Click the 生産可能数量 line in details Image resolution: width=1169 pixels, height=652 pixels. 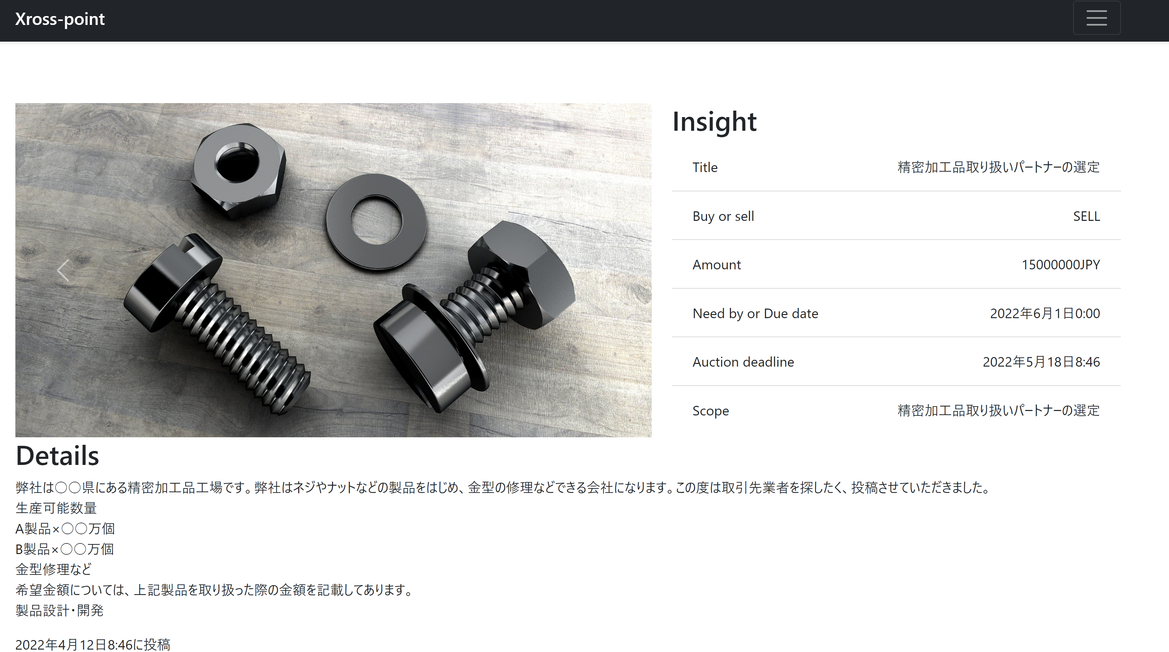coord(56,508)
